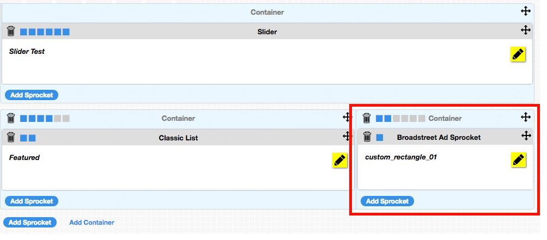
Task: Set right Container width to third square
Action: click(x=396, y=119)
